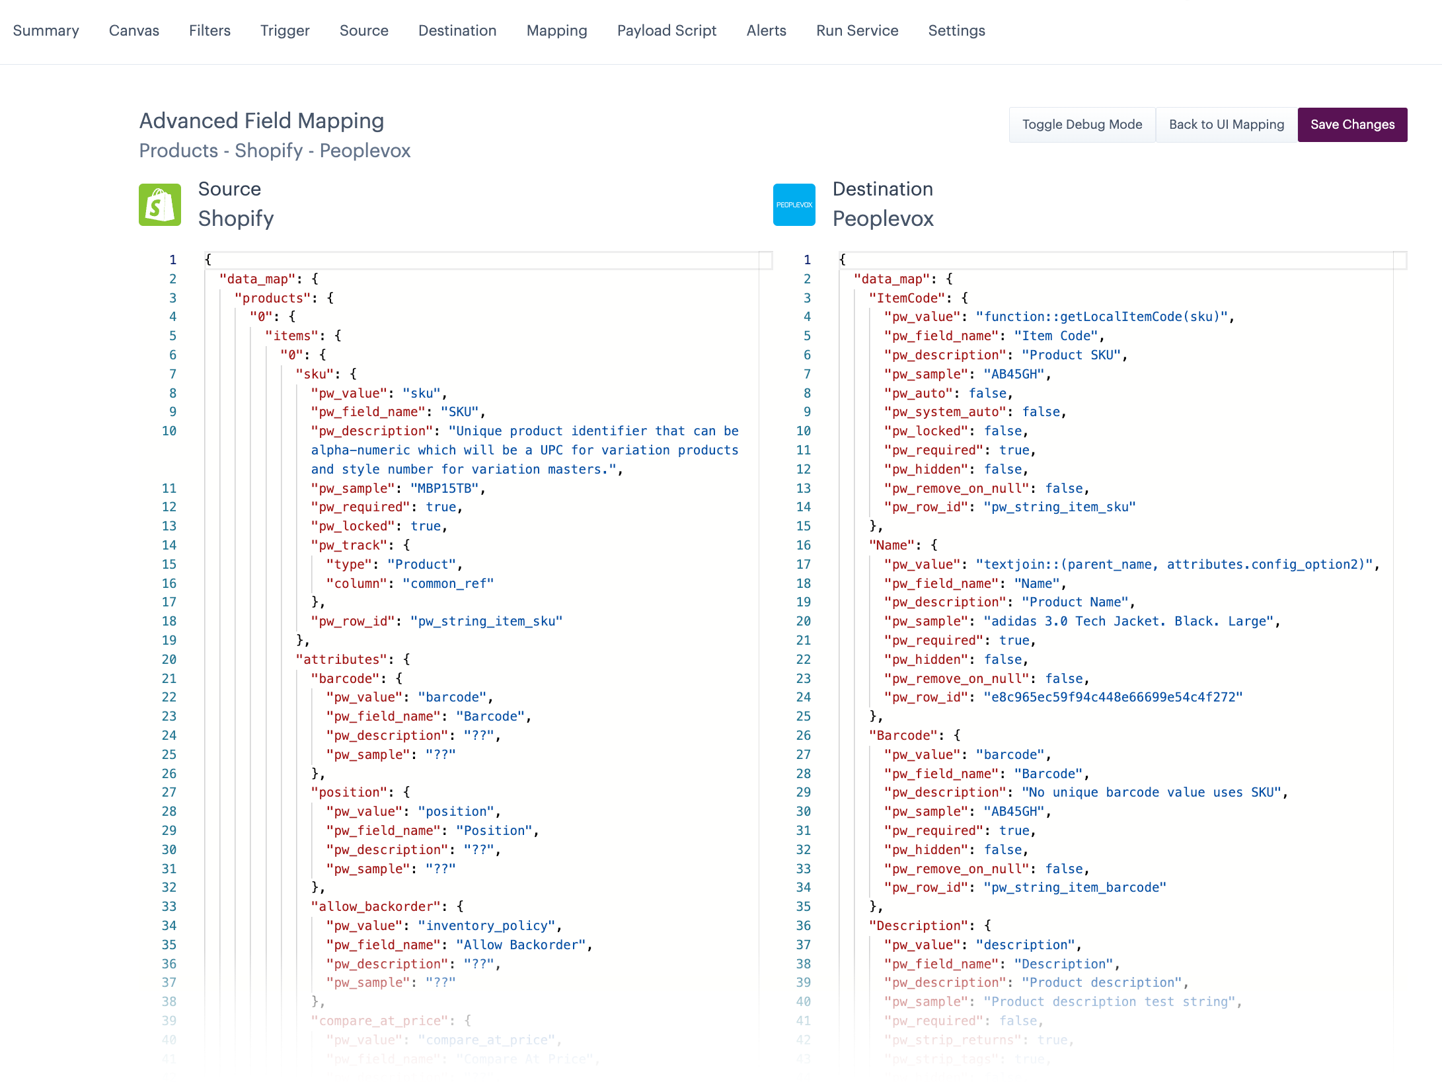
Task: Click source editor line number 20
Action: click(x=169, y=659)
